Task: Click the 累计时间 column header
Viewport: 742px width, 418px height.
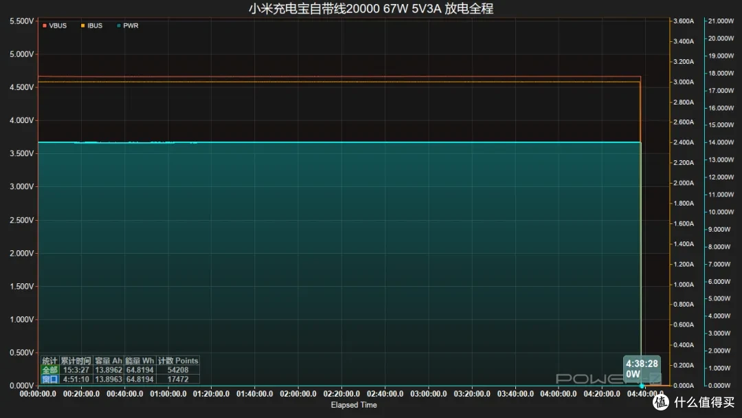Action: pos(76,361)
